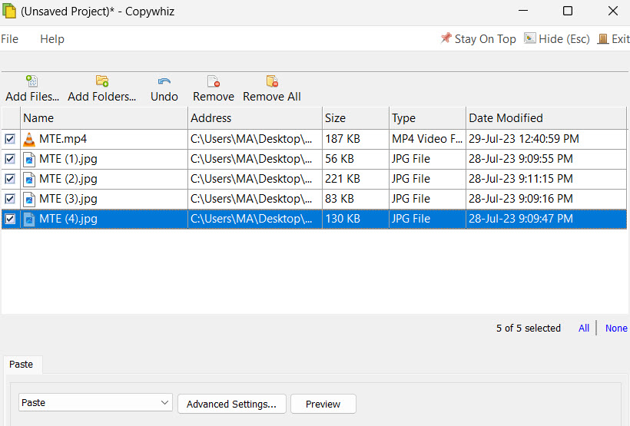Viewport: 630px width, 426px height.
Task: Click the file icon of MTE (2).jpg
Action: [29, 180]
